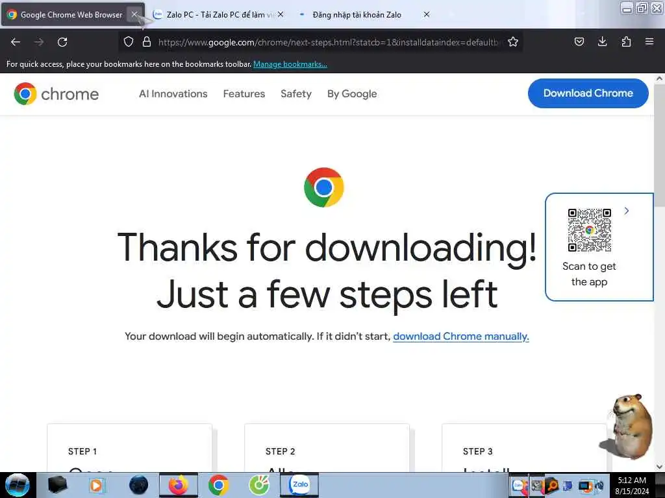Bookmark this page with the star
Screen dimensions: 665x498
click(x=513, y=41)
